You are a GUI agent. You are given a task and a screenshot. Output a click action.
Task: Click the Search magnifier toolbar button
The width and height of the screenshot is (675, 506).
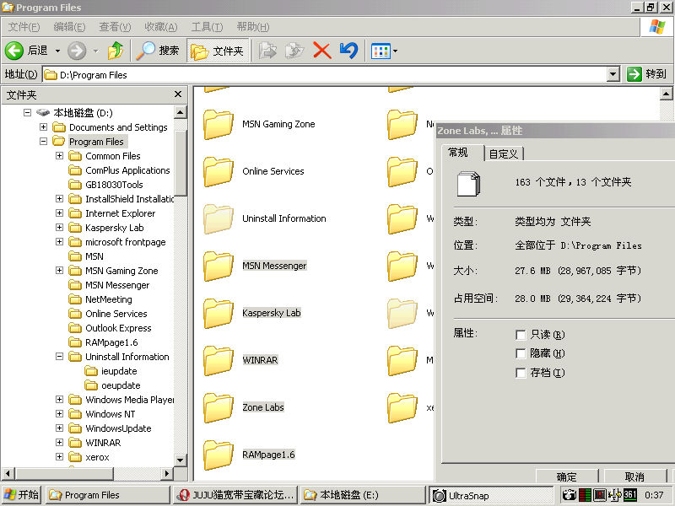click(159, 51)
